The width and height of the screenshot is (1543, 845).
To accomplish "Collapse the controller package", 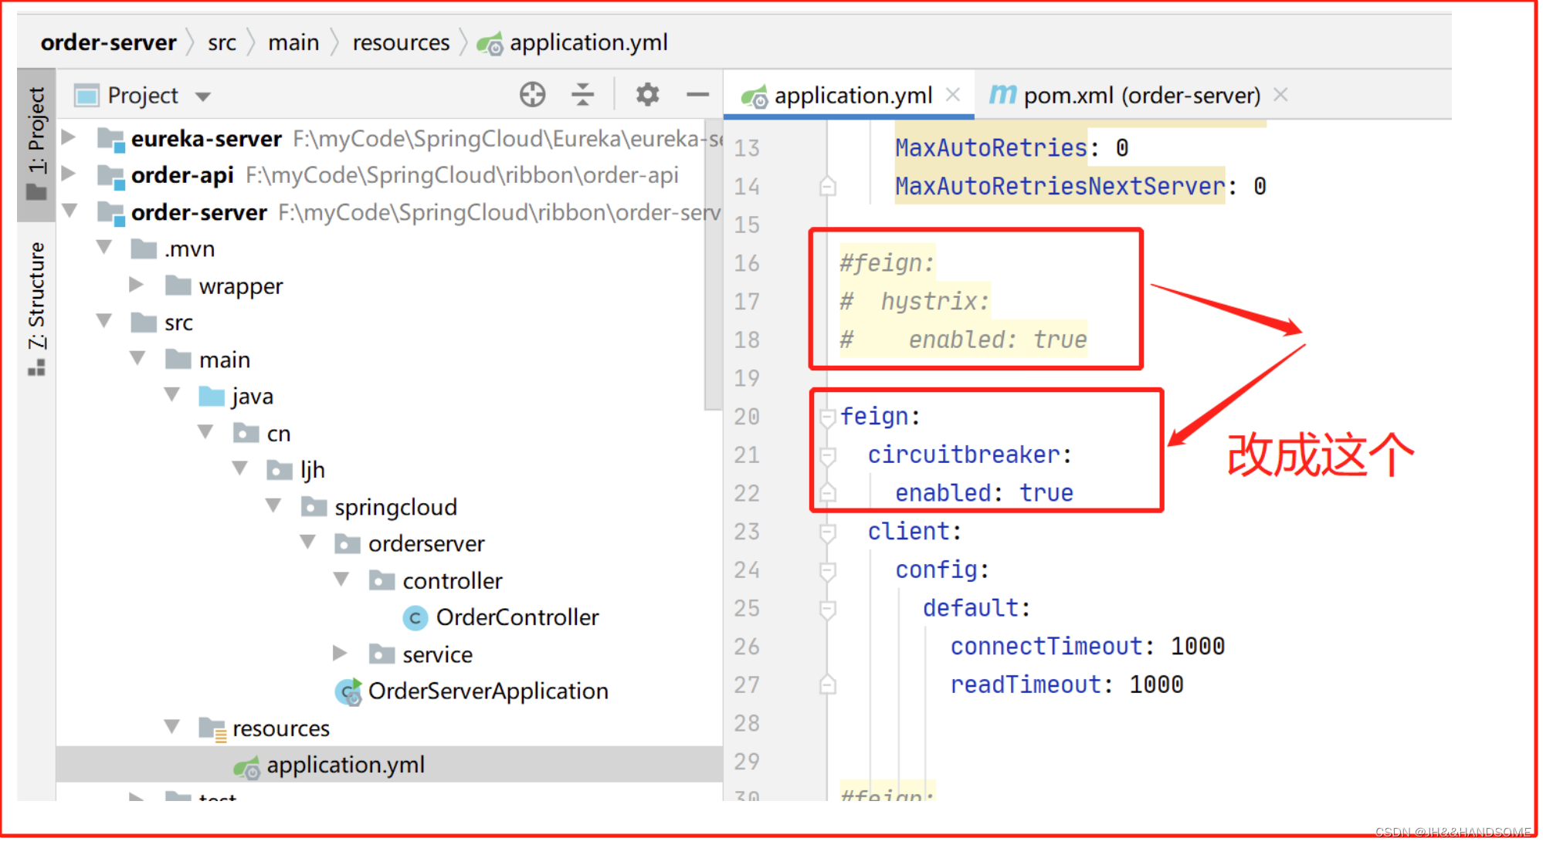I will click(x=341, y=579).
